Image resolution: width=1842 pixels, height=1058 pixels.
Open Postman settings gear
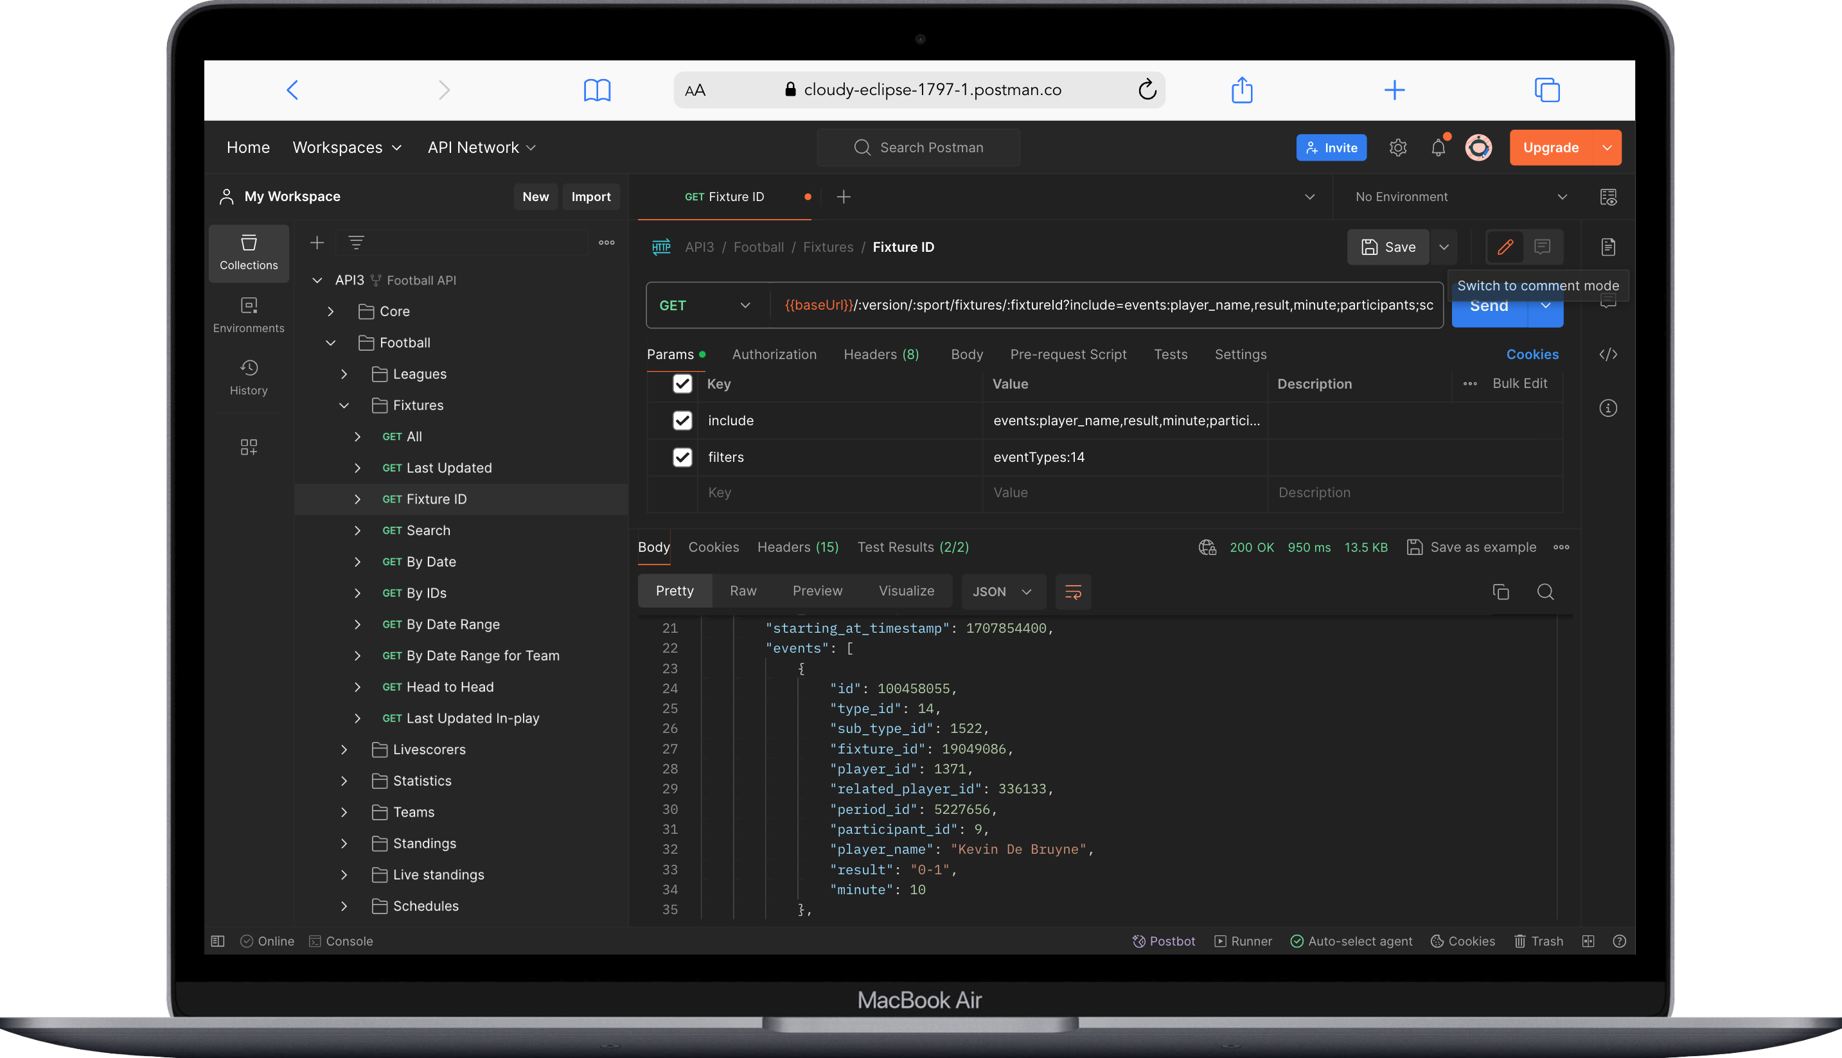pos(1398,148)
